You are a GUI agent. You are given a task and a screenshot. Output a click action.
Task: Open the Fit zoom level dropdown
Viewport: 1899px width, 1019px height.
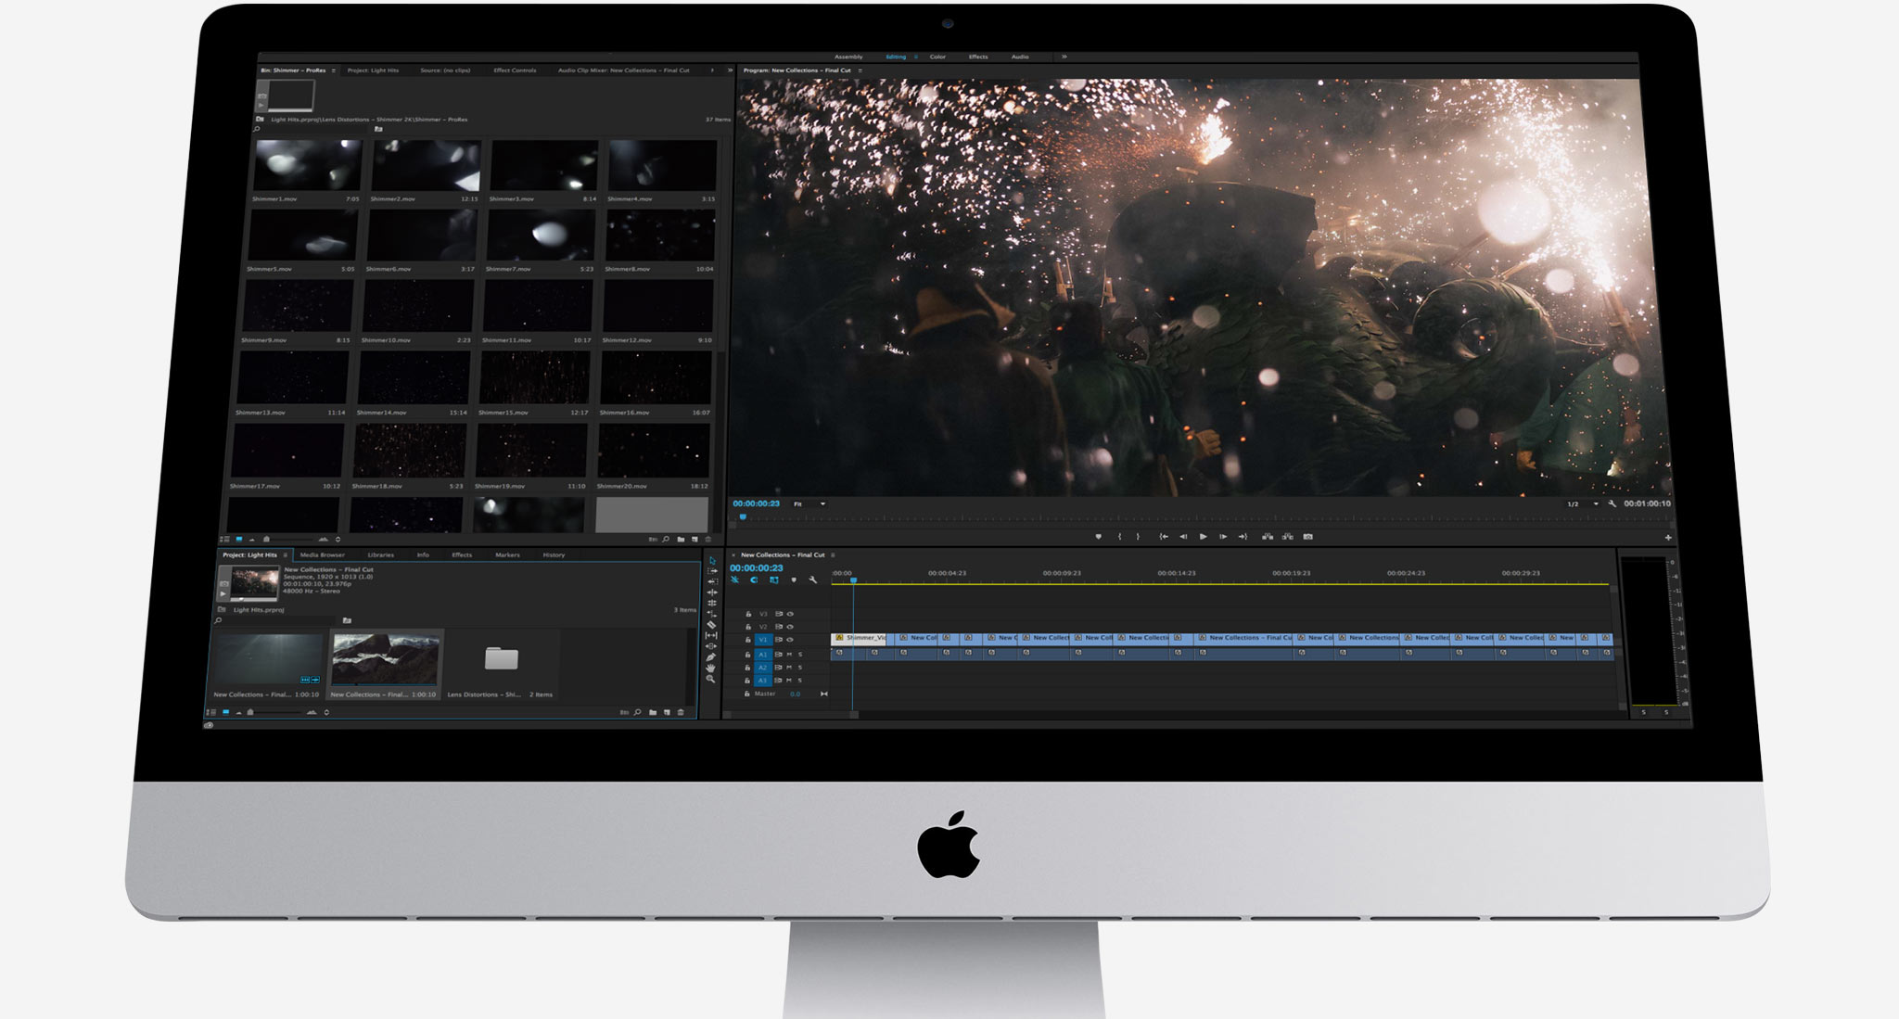[x=809, y=504]
